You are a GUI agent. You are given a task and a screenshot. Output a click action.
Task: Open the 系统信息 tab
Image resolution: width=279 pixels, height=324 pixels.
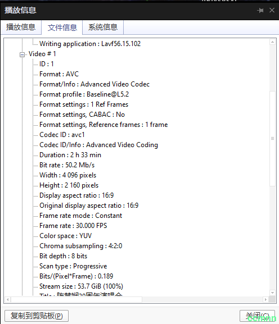tap(103, 27)
